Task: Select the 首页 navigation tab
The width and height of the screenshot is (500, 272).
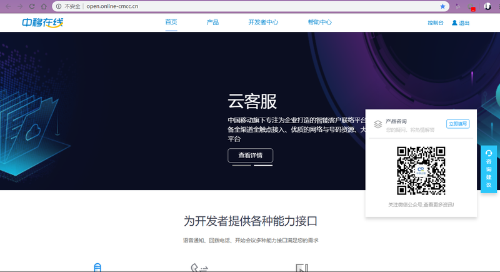Action: tap(171, 23)
